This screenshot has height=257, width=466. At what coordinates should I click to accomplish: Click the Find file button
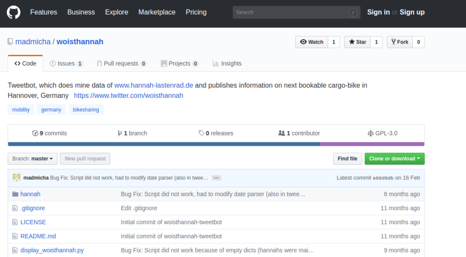tap(347, 159)
